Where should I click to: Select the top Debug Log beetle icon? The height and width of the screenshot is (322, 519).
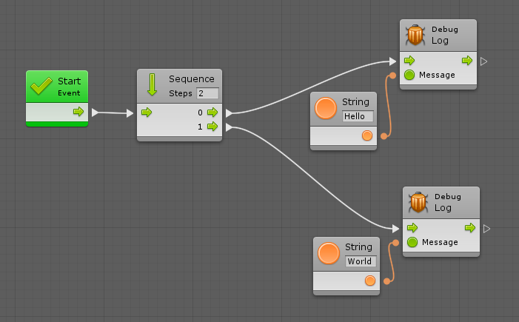tap(415, 35)
